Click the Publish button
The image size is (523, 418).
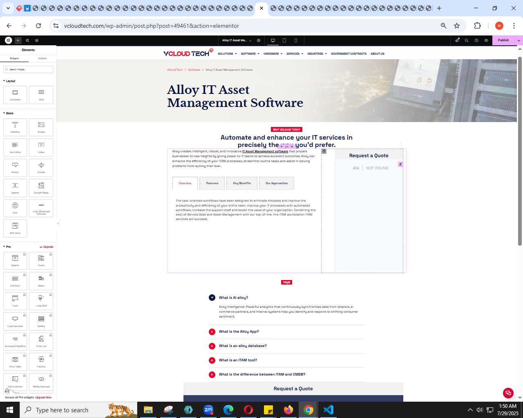(503, 40)
